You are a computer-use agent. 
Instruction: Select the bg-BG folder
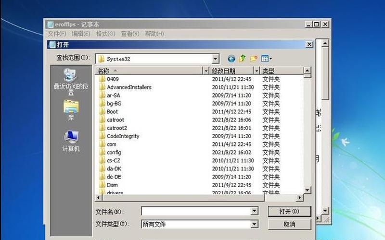[110, 103]
